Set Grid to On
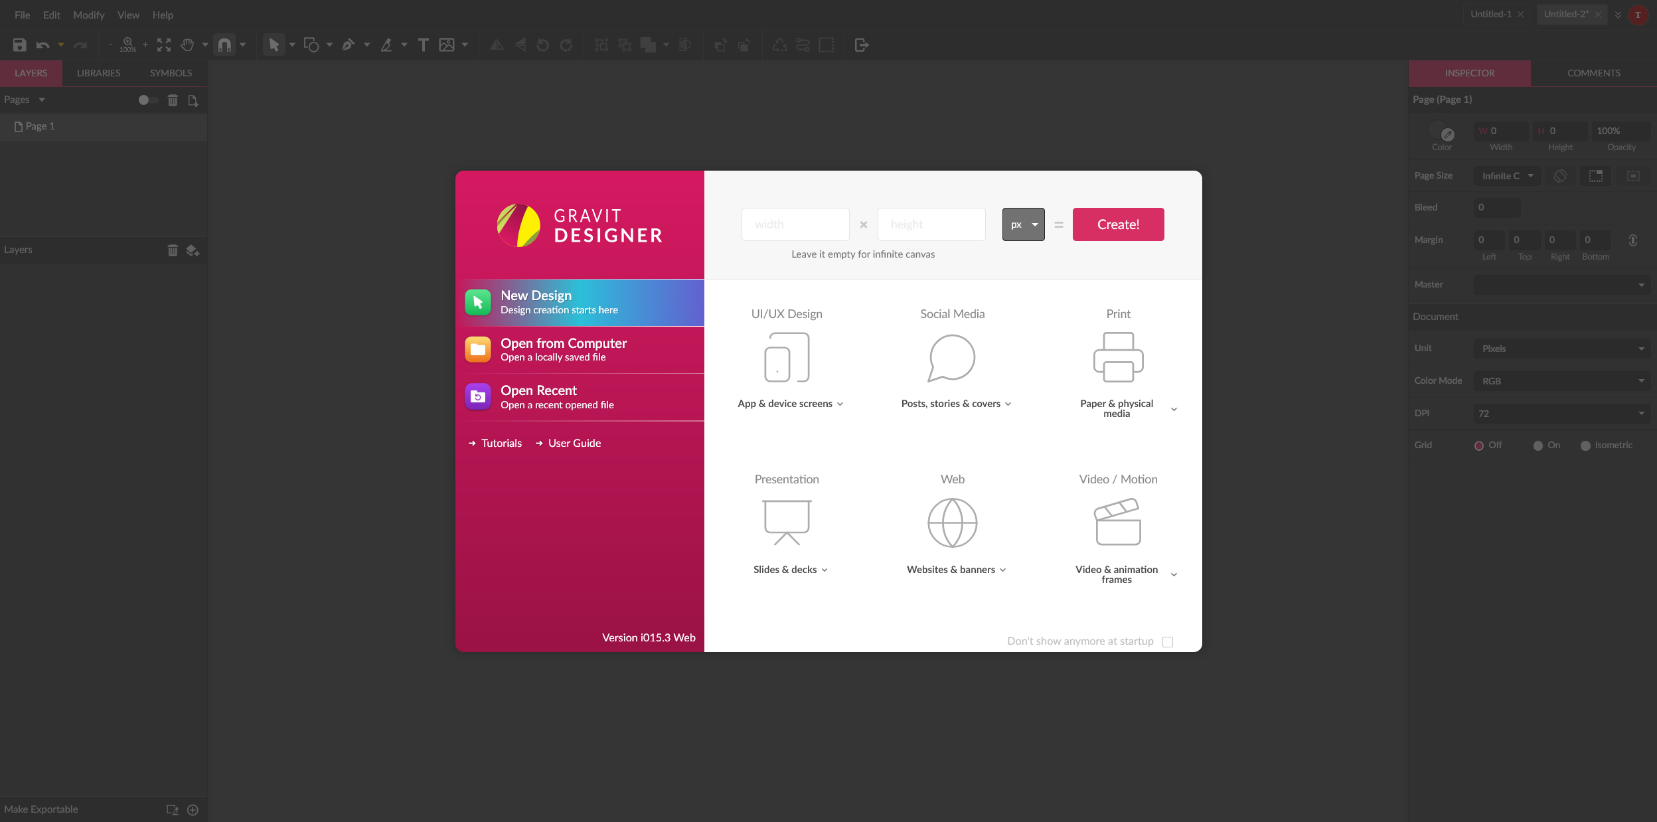 coord(1539,445)
